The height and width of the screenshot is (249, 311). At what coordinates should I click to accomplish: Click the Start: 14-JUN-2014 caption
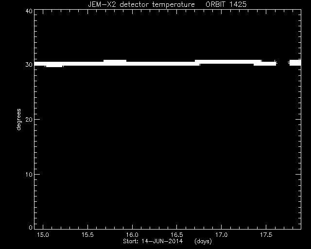tap(153, 241)
